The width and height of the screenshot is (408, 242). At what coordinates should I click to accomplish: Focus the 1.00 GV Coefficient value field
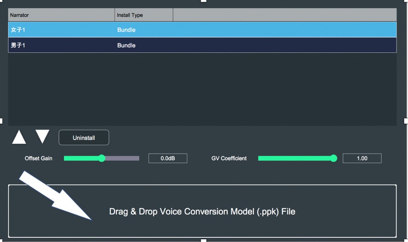coord(362,158)
